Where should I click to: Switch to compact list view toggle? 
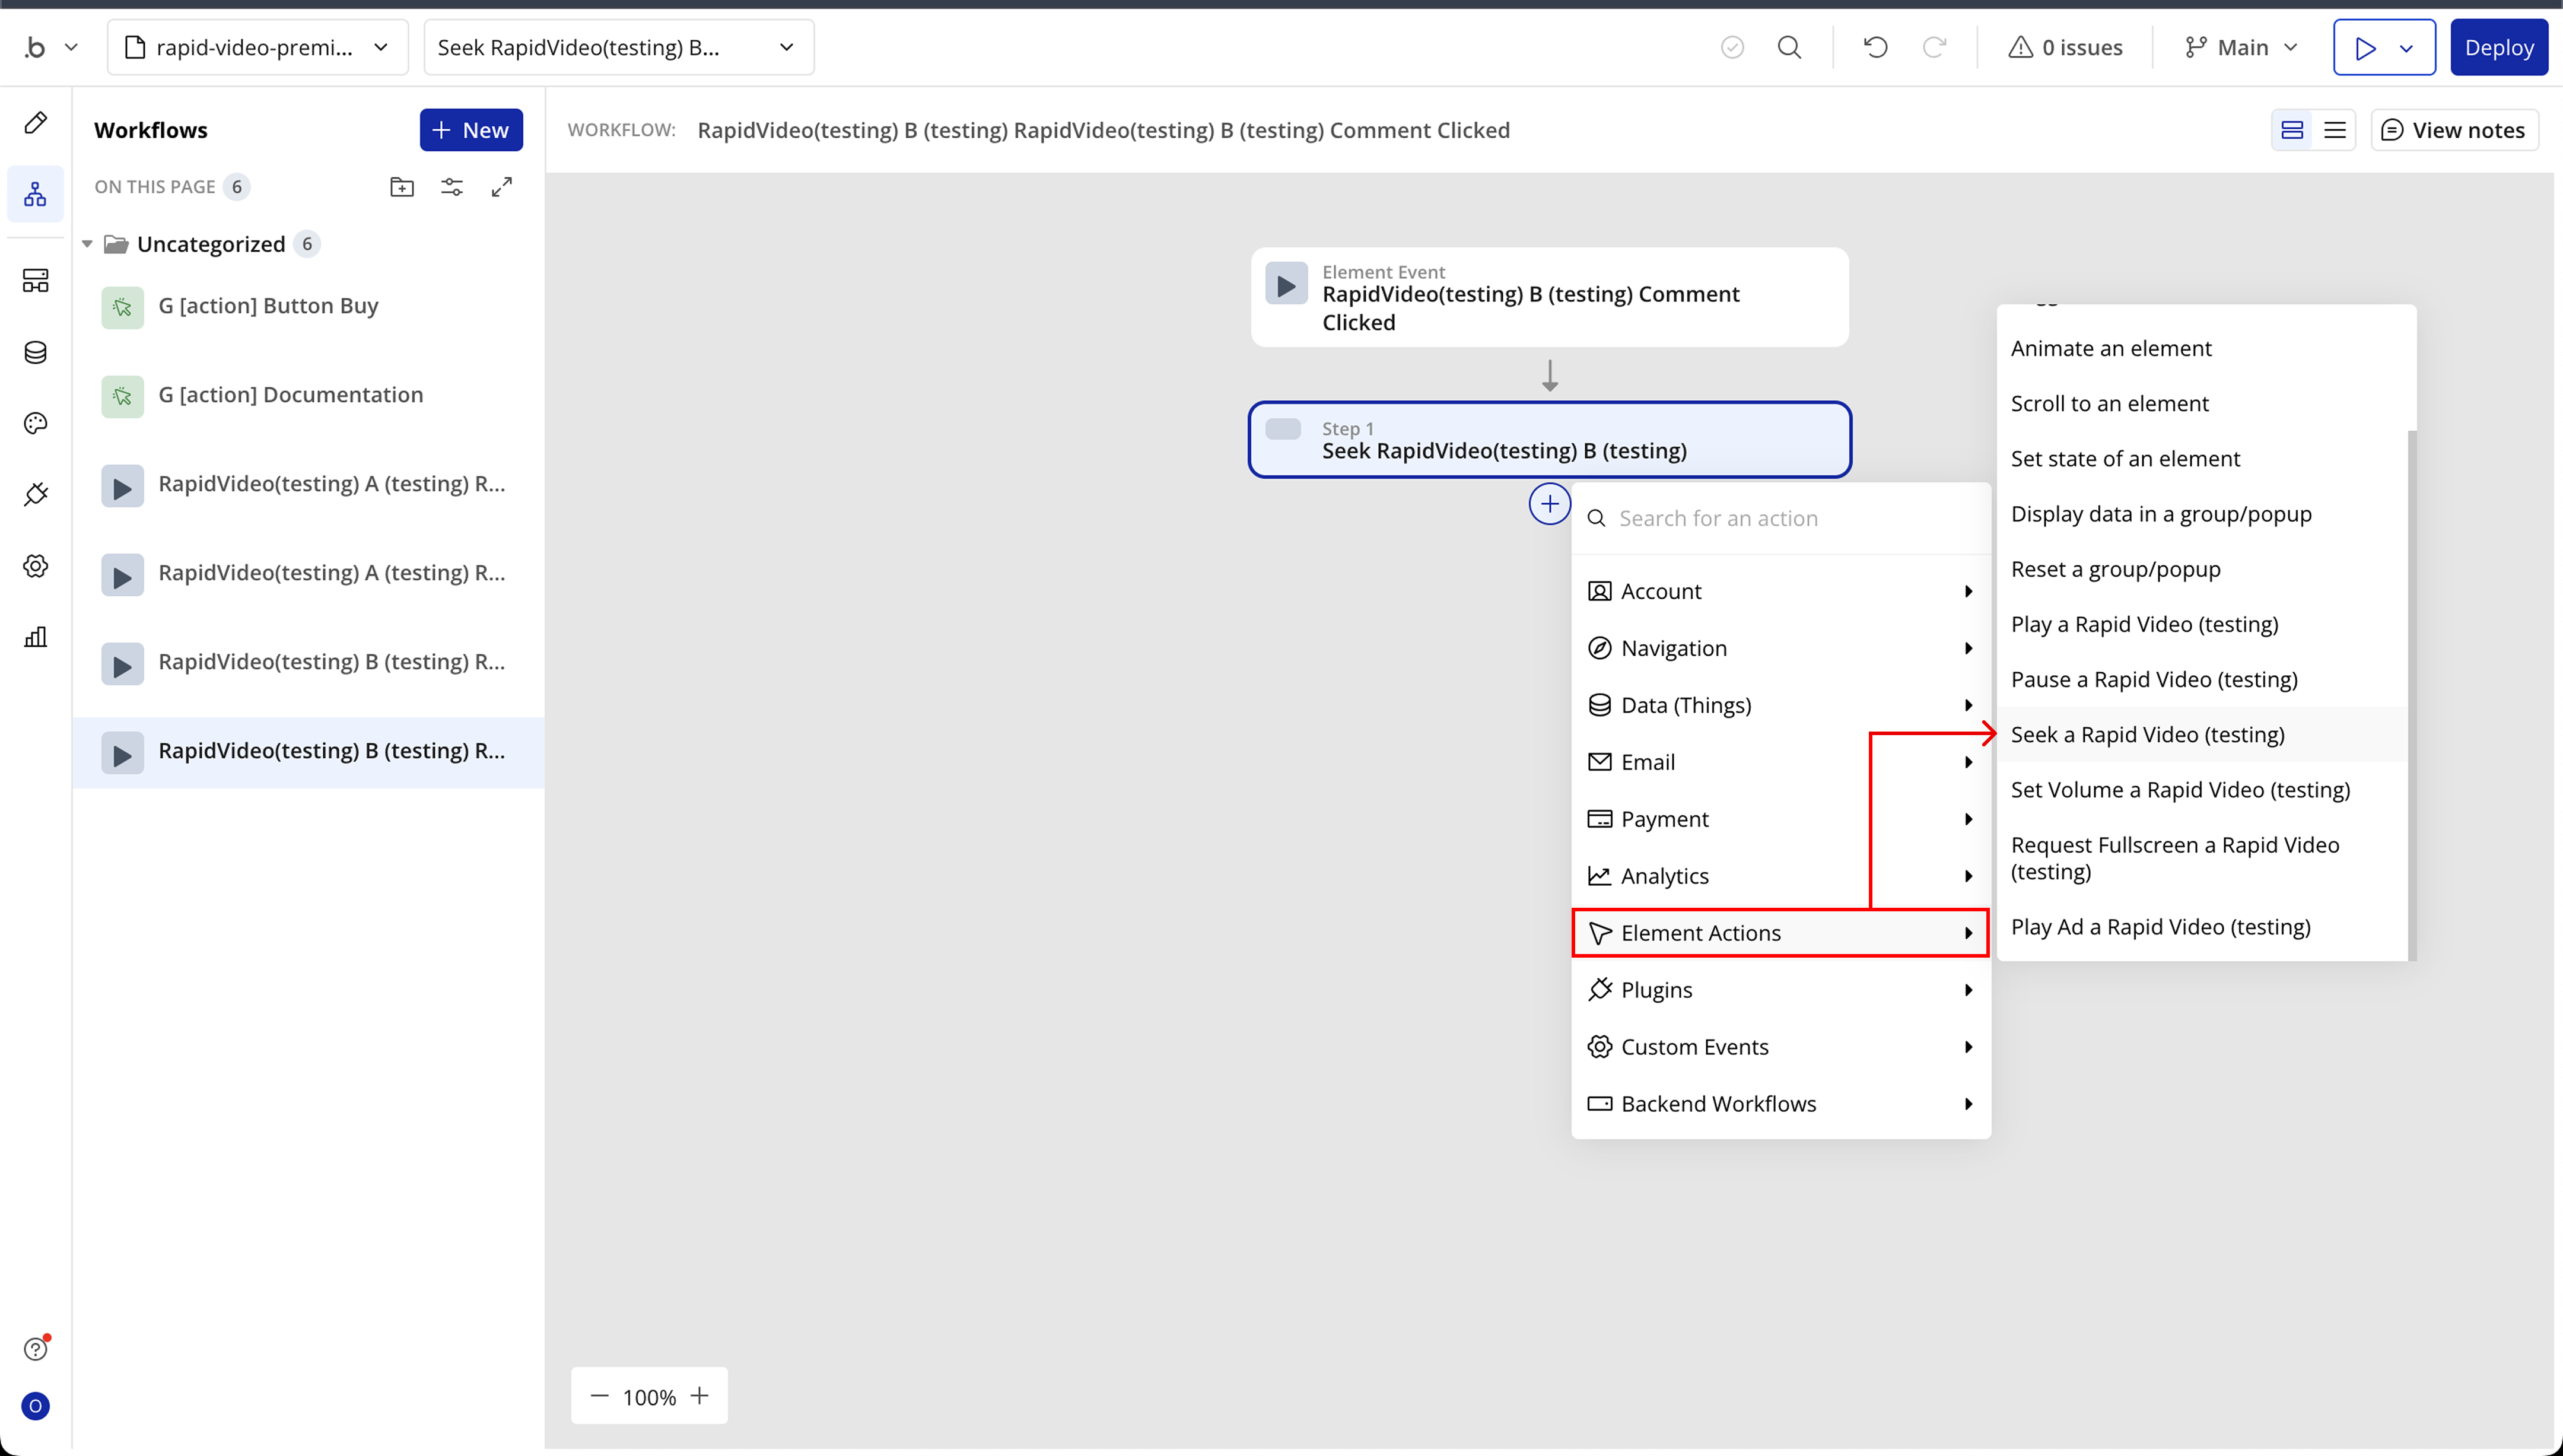[x=2335, y=130]
